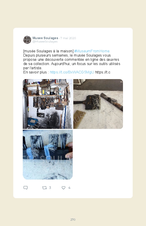The height and width of the screenshot is (226, 146).
Task: View photo of bristles with blue tape
Action: coord(48,155)
